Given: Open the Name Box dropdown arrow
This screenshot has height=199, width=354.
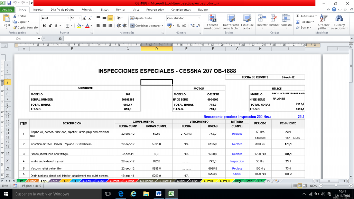Looking at the screenshot, I should click(39, 39).
